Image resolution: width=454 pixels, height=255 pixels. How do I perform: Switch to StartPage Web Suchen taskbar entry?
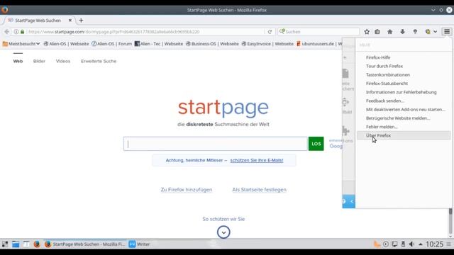point(85,244)
